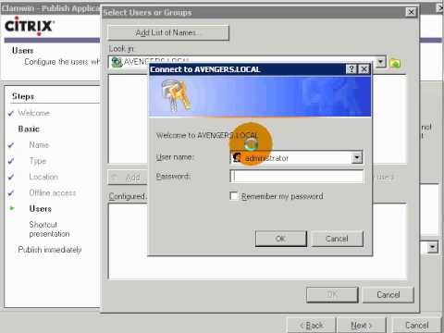This screenshot has width=444, height=333.
Task: Open the Look in dropdown arrow
Action: (x=381, y=62)
